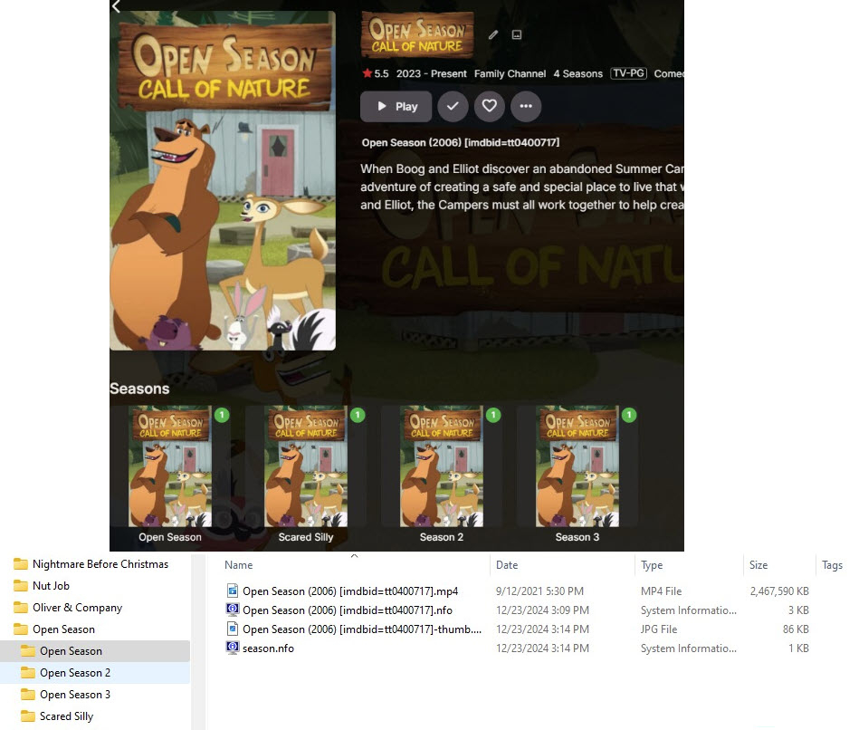Click folder icon of Open Season 3
Image resolution: width=849 pixels, height=730 pixels.
coord(28,695)
